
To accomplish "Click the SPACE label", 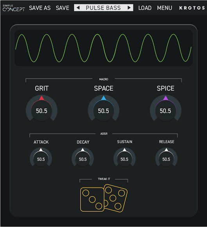I will 104,88.
